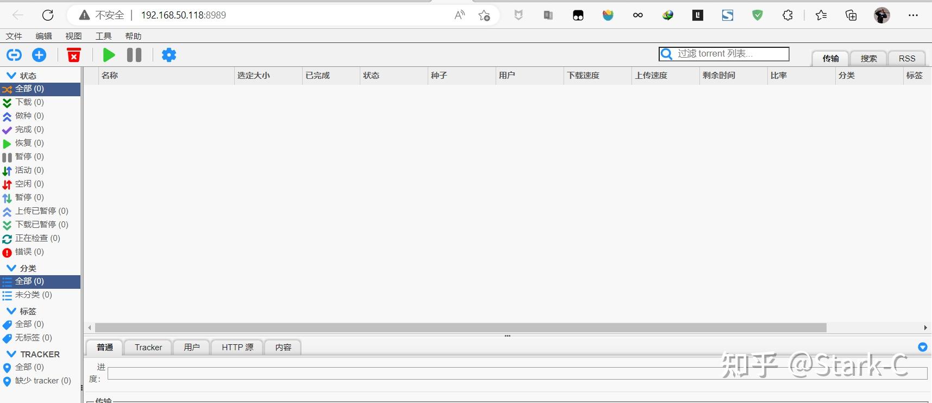Select the 无标签 (0) tag filter
This screenshot has width=932, height=403.
(x=40, y=338)
